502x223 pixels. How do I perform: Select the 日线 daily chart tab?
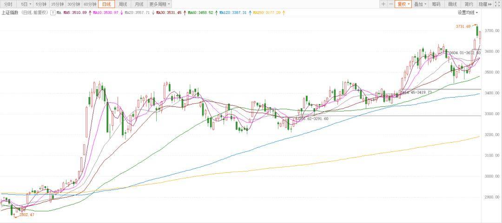pyautogui.click(x=106, y=4)
